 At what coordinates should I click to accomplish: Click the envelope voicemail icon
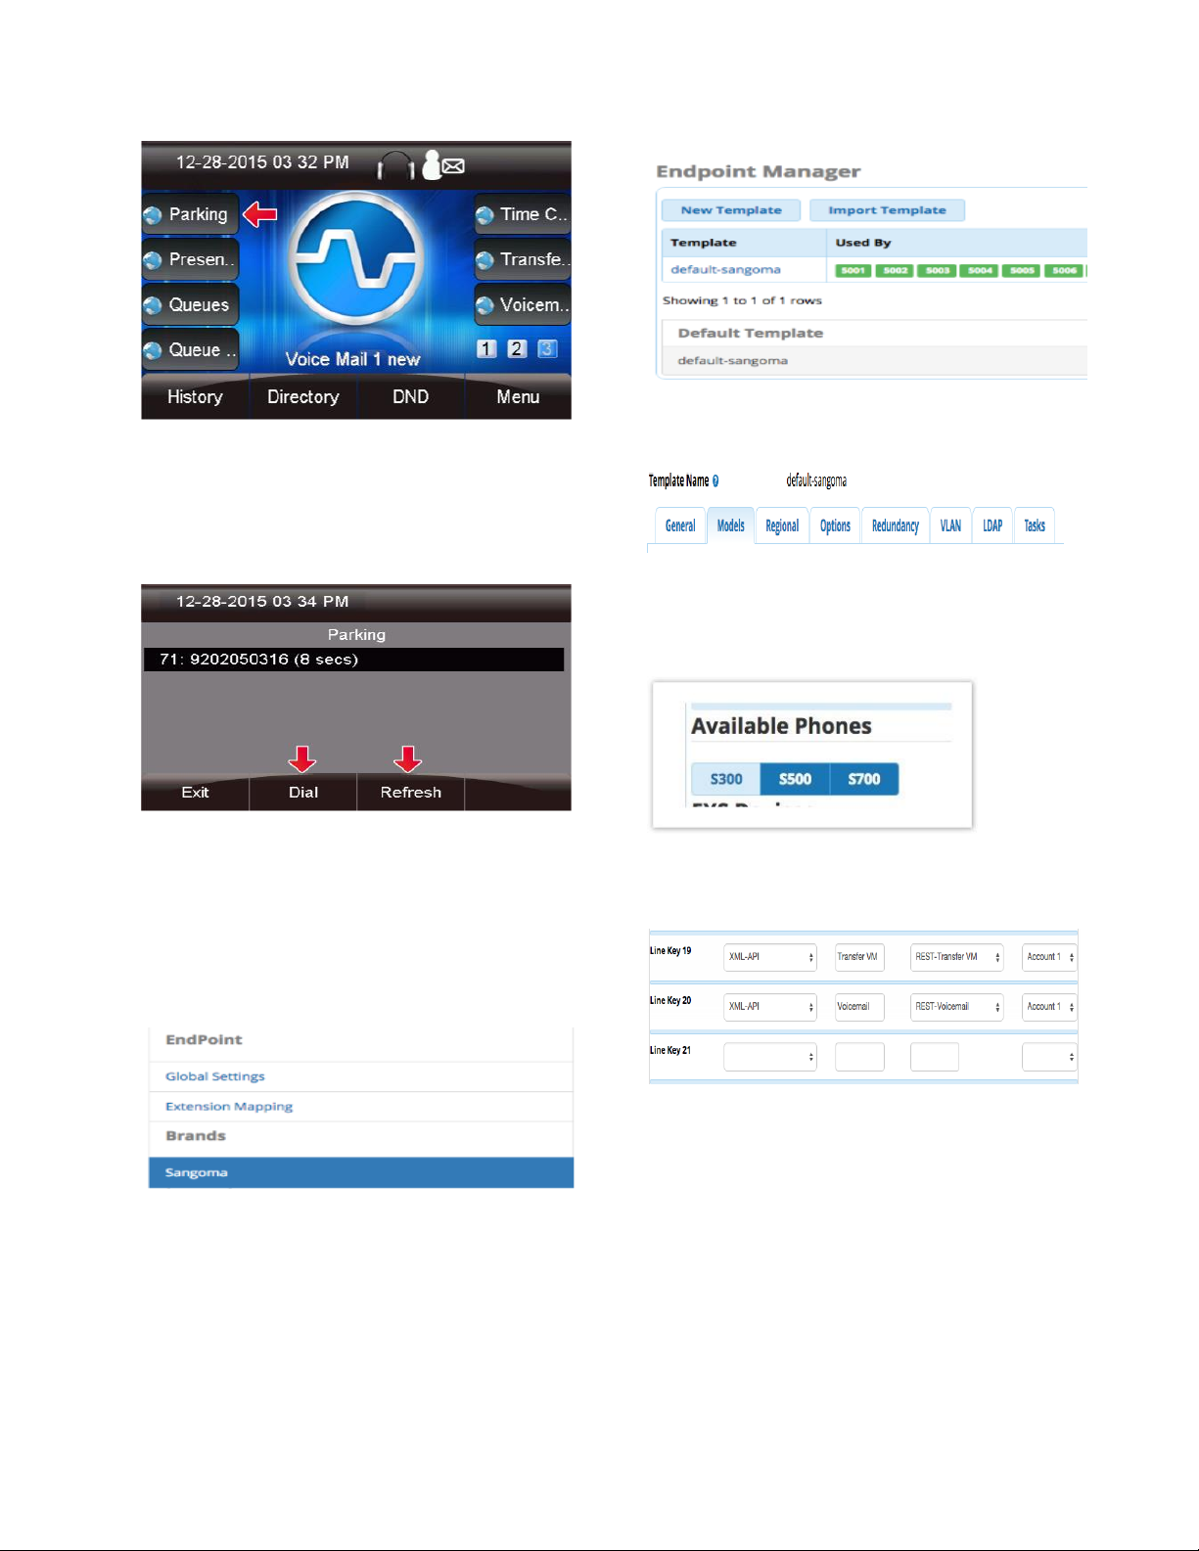click(453, 166)
